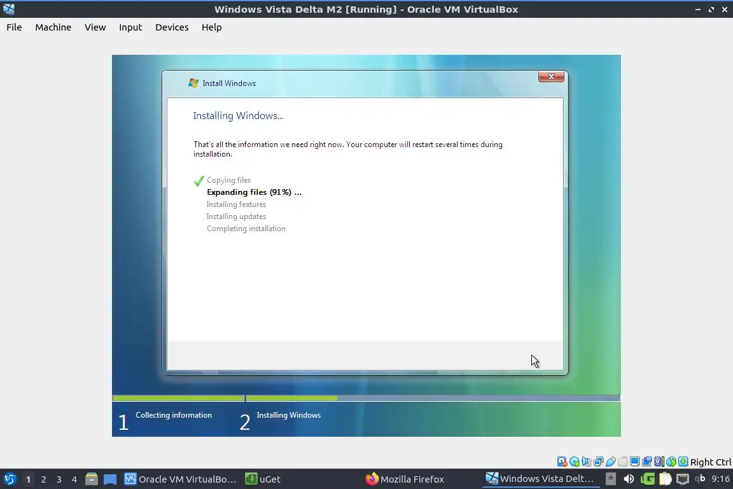
Task: Click the display status icon
Action: (635, 462)
